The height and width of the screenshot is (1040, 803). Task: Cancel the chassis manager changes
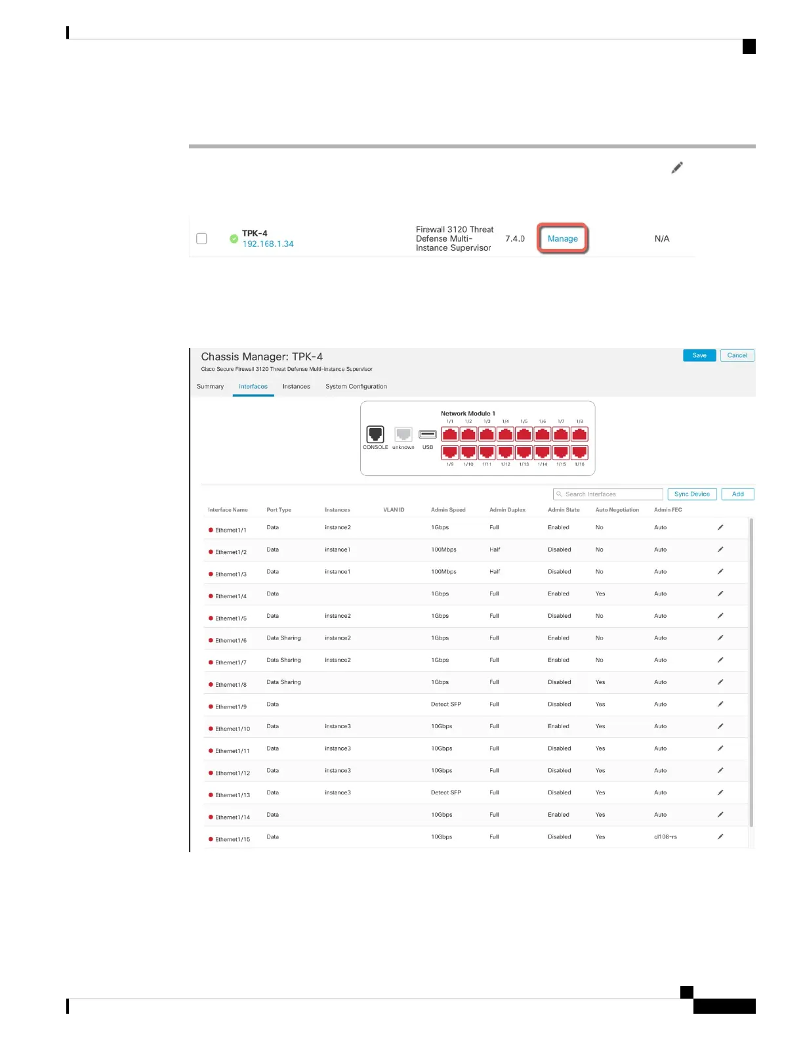click(x=737, y=355)
